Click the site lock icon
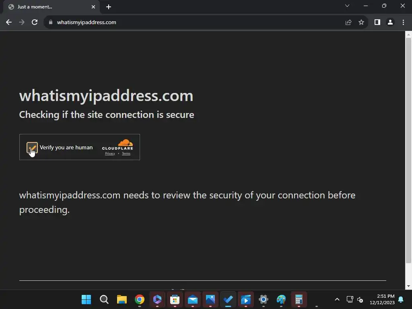412x309 pixels. pos(51,23)
